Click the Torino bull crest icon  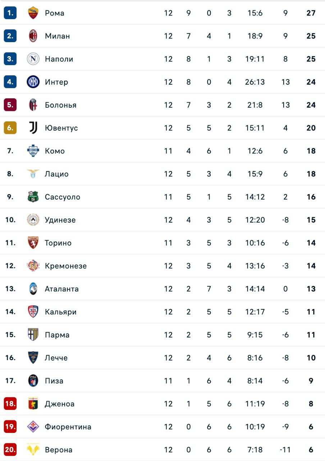[x=33, y=243]
